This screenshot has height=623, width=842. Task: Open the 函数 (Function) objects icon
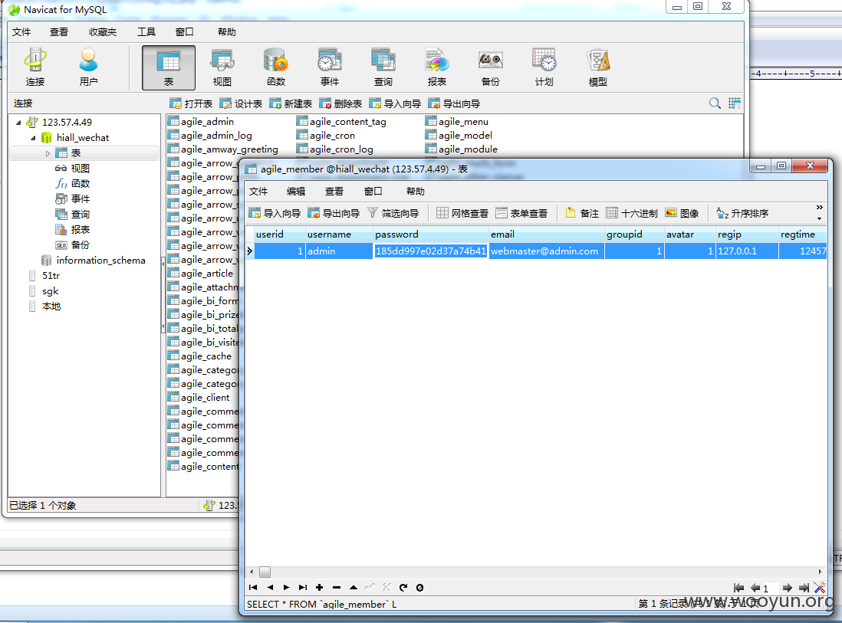click(276, 67)
